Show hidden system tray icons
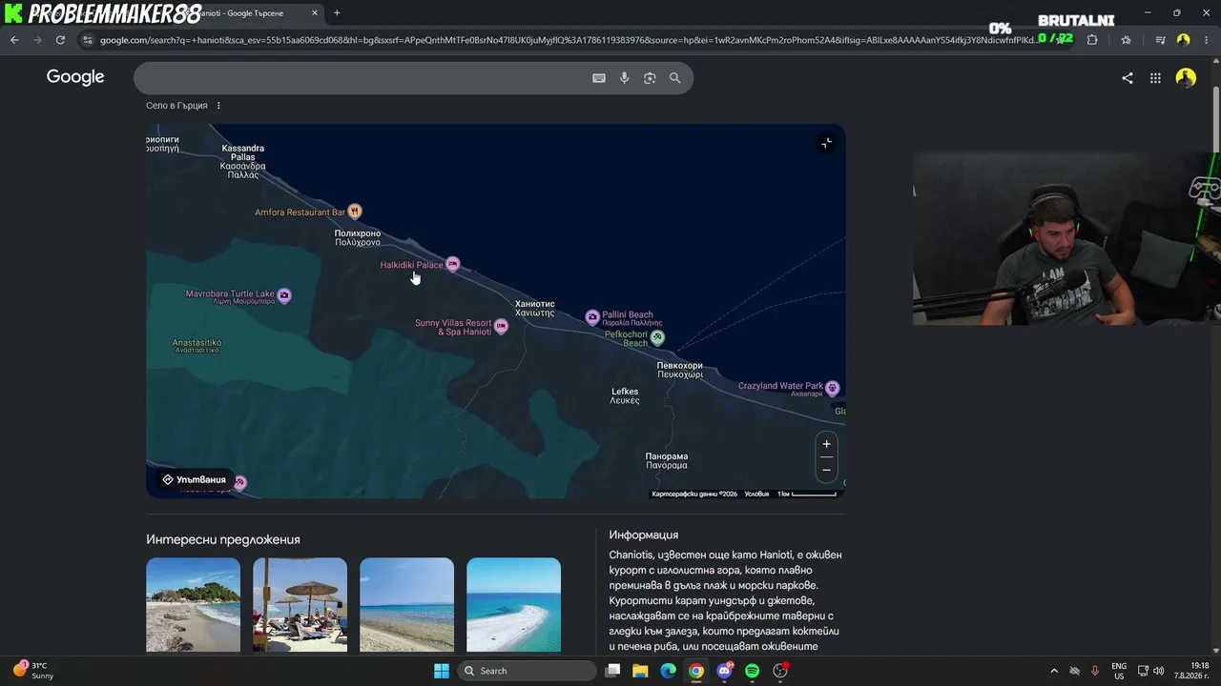This screenshot has height=686, width=1221. click(x=1054, y=671)
